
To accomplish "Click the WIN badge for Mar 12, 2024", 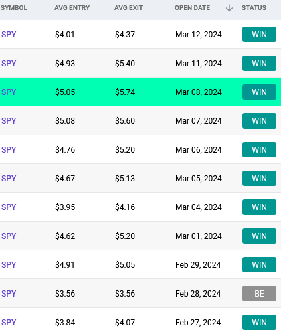I will tap(259, 35).
